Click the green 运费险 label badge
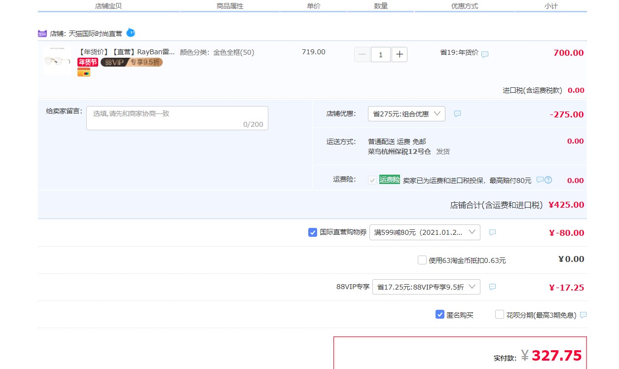Screen dimensions: 619x369 (390, 180)
